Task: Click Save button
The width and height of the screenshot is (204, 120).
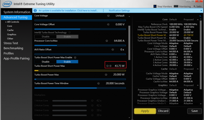Action: coord(194,111)
